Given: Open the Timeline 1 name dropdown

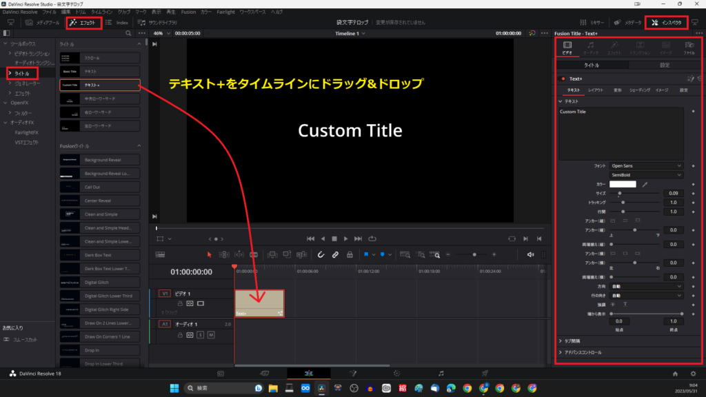Looking at the screenshot, I should point(350,33).
